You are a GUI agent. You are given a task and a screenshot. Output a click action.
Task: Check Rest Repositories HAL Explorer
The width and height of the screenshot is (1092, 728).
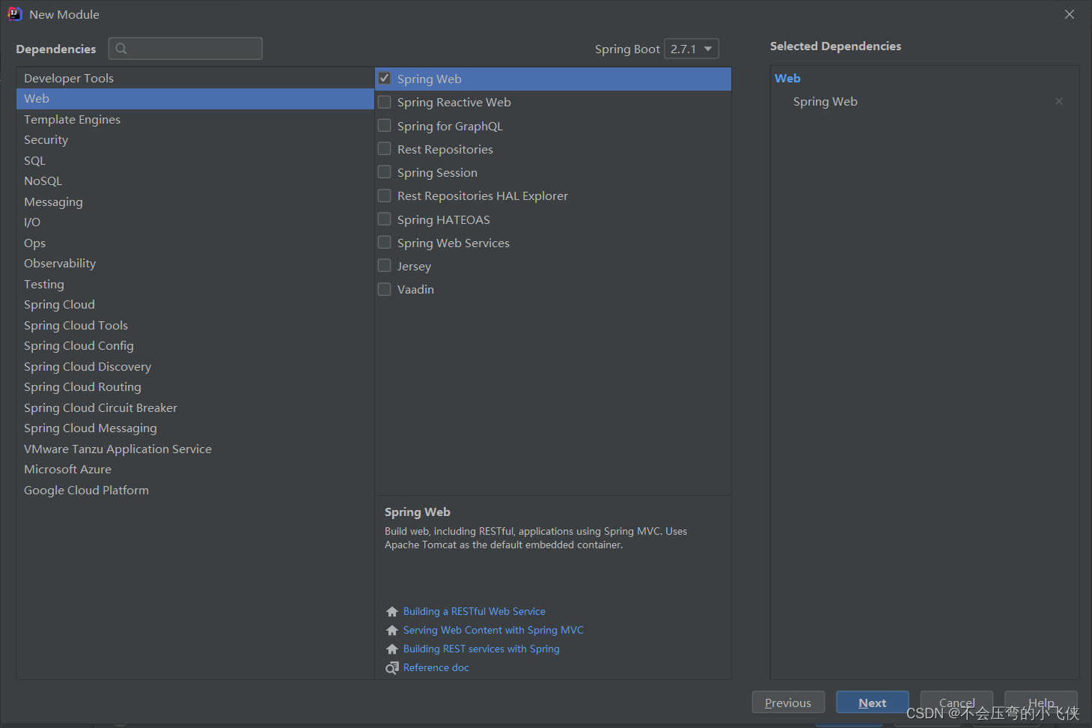(x=385, y=195)
